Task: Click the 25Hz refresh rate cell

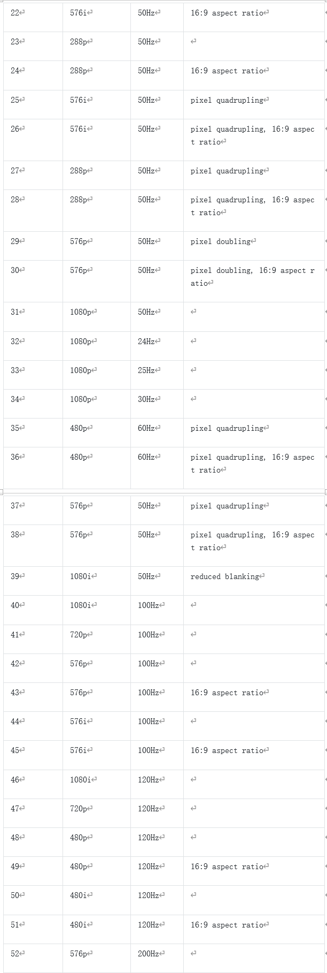Action: 157,375
